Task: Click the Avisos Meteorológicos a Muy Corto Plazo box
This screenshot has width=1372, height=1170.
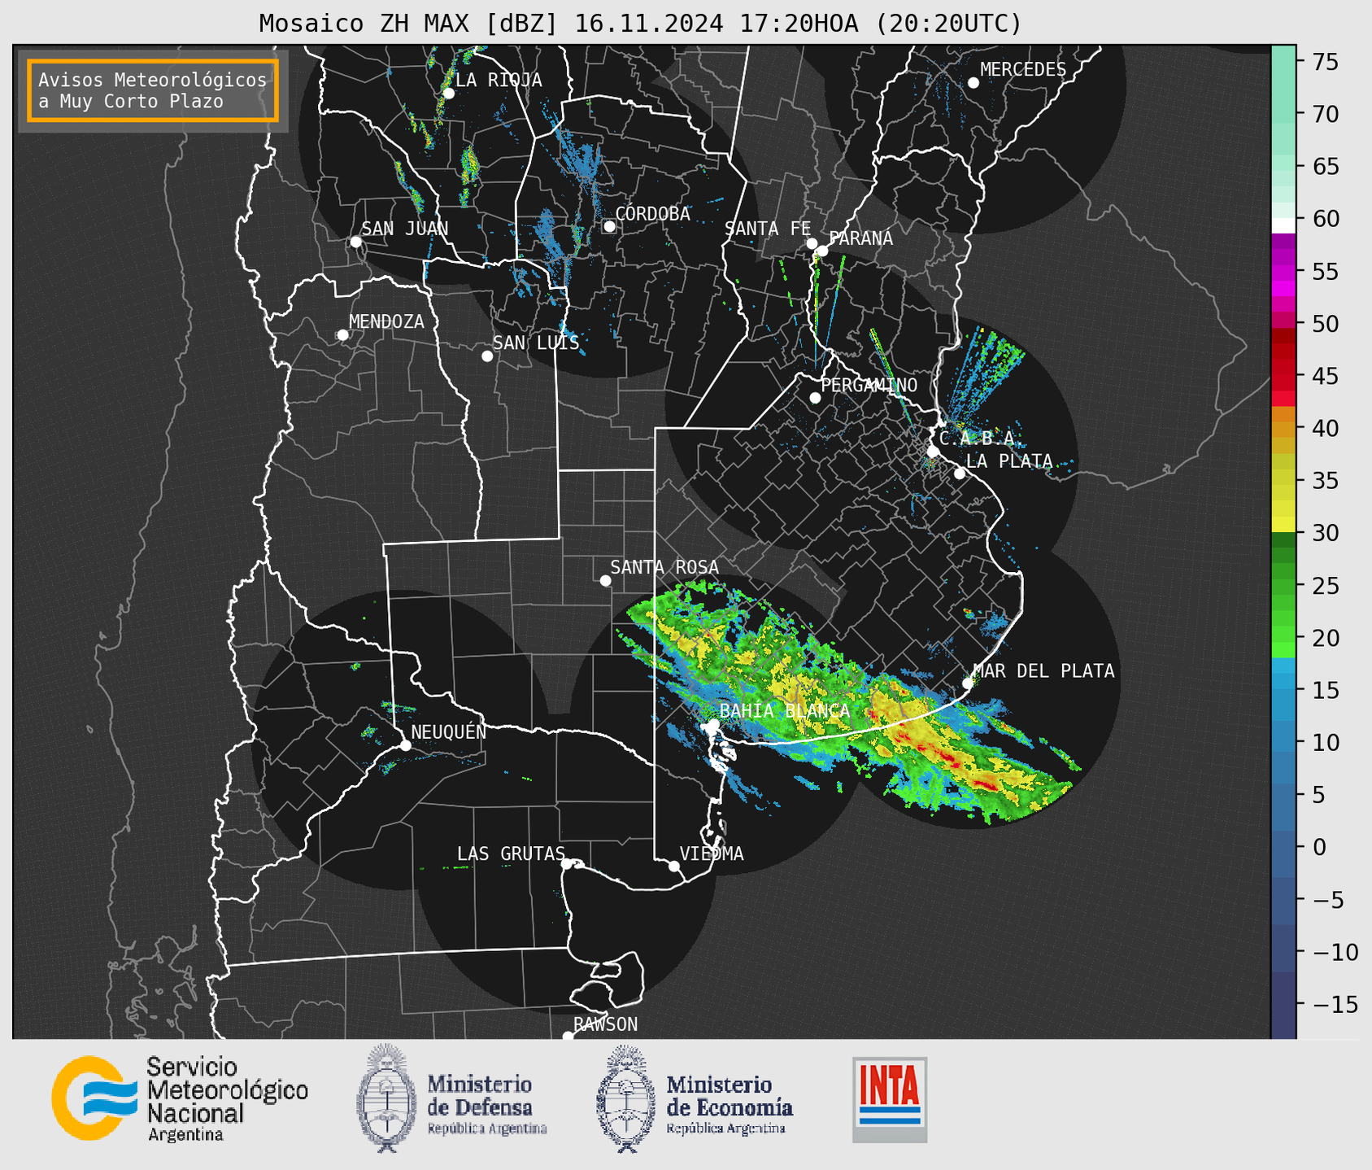Action: (153, 90)
